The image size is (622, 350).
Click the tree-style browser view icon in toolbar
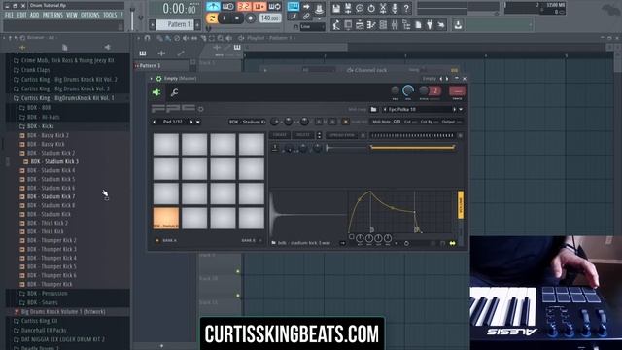point(406,25)
